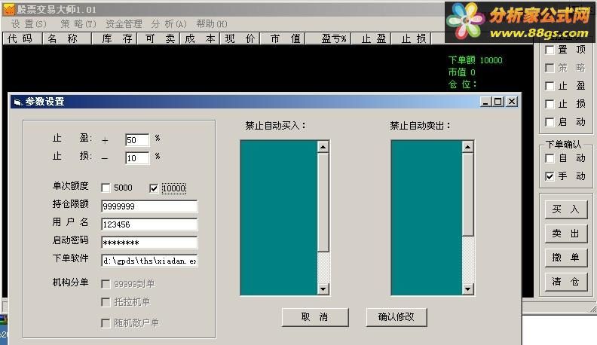
Task: Click the 止盈 column header
Action: pos(371,38)
